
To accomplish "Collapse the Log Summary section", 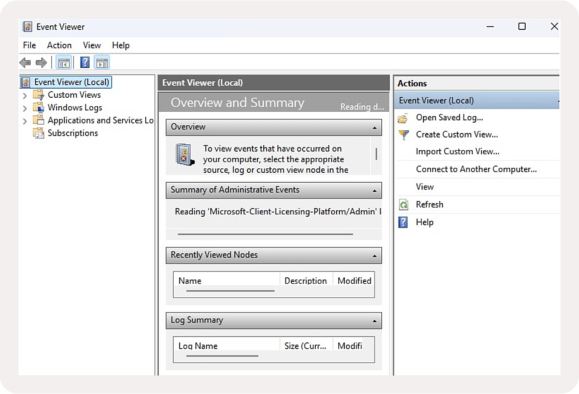I will tap(374, 321).
